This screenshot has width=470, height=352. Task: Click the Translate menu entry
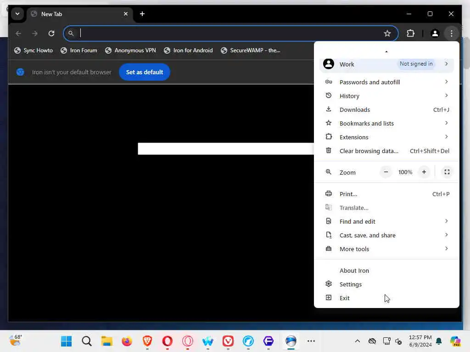pos(386,208)
